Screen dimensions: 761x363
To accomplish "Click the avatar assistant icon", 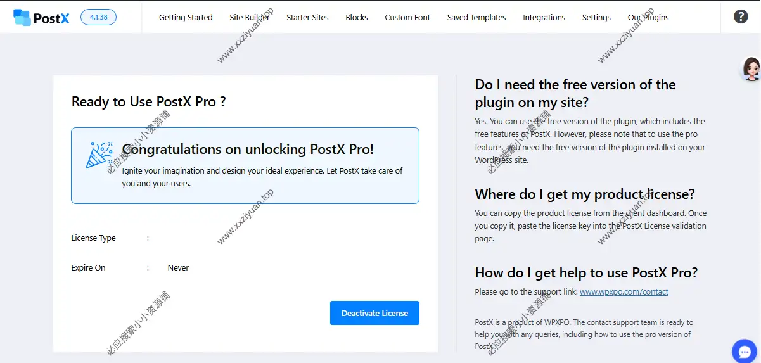I will tap(751, 68).
